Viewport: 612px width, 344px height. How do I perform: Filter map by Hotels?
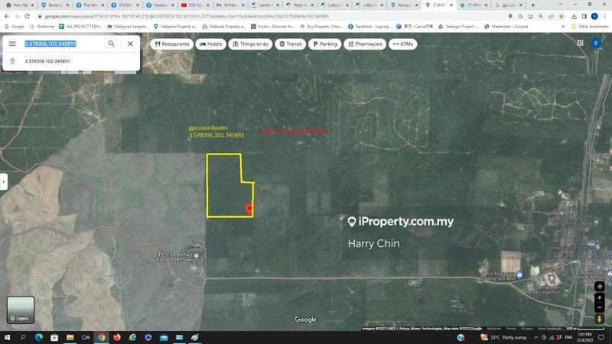(211, 44)
